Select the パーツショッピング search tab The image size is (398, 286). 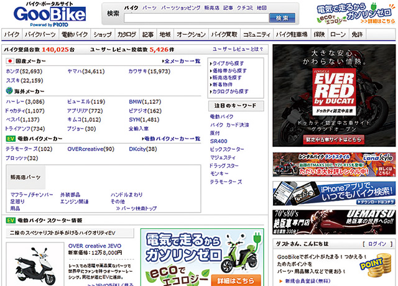(181, 8)
